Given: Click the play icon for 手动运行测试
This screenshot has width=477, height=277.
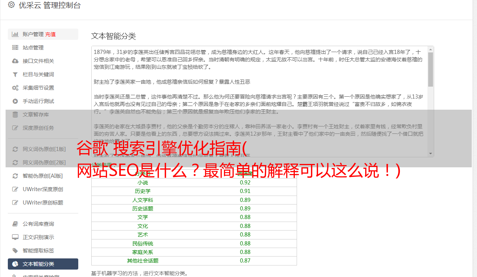Looking at the screenshot, I should coord(15,101).
